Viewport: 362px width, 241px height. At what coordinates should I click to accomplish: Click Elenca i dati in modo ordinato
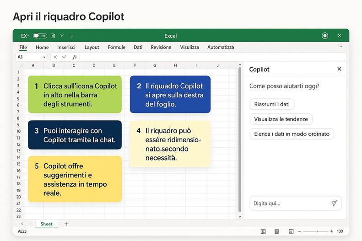coord(292,134)
